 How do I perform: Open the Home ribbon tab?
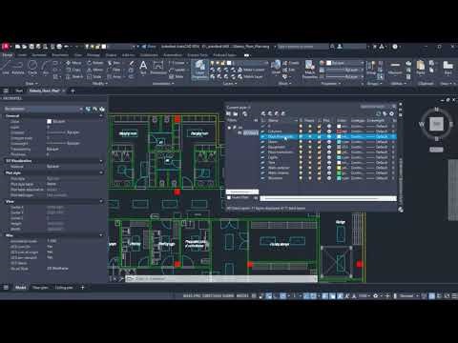pyautogui.click(x=8, y=55)
